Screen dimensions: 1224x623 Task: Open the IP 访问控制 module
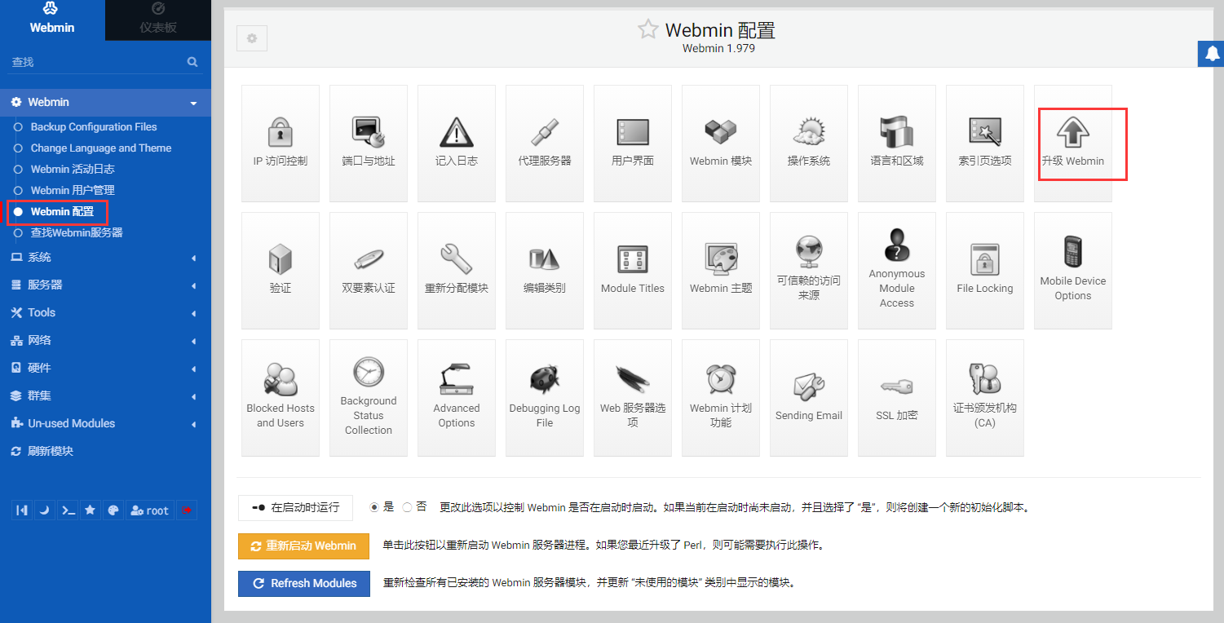(x=281, y=144)
